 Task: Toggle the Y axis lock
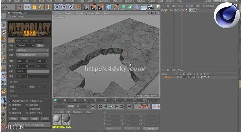coord(64,7)
